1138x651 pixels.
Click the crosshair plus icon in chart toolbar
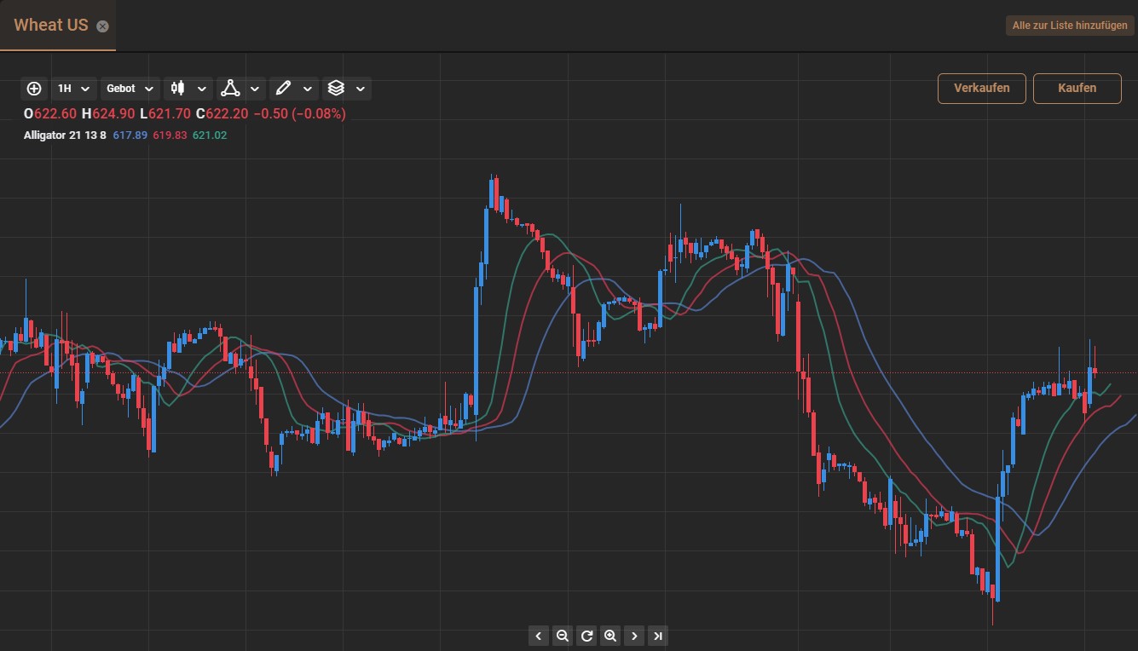pyautogui.click(x=34, y=89)
